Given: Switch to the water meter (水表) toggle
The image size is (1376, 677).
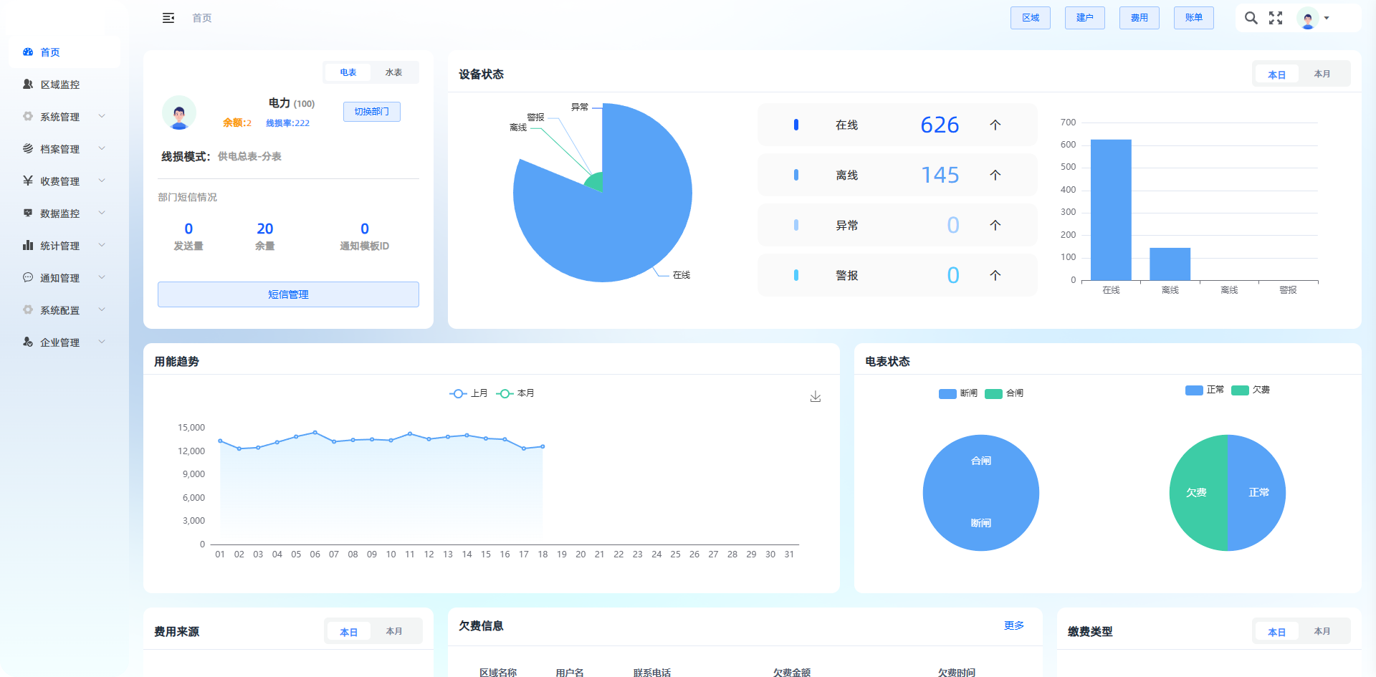Looking at the screenshot, I should [x=393, y=72].
